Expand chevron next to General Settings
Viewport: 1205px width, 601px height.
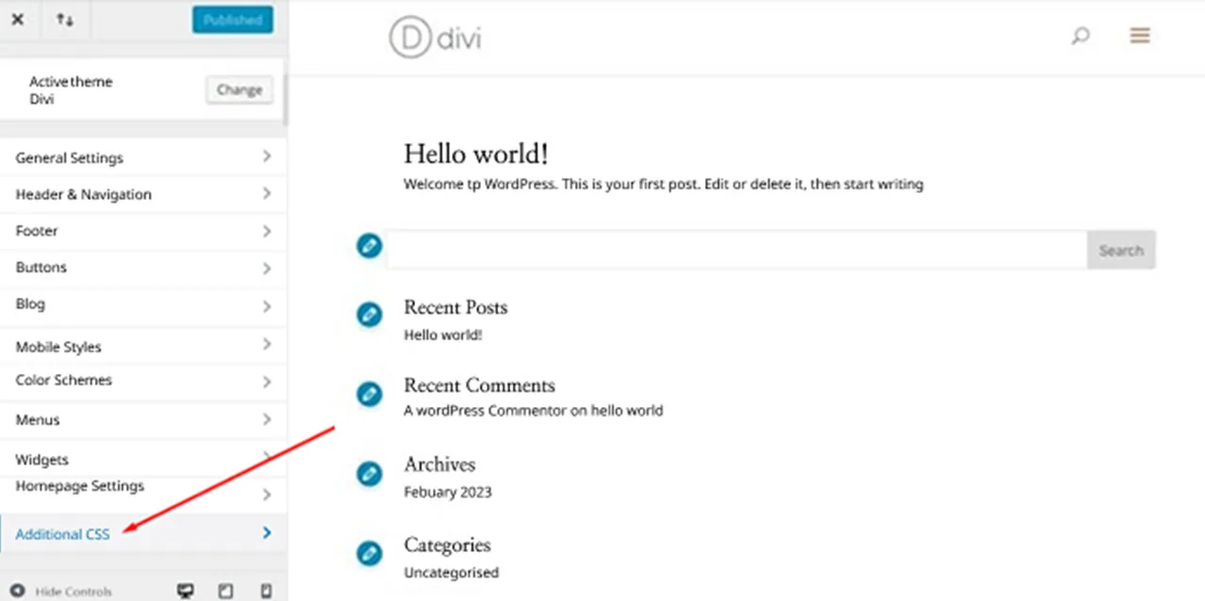point(266,156)
